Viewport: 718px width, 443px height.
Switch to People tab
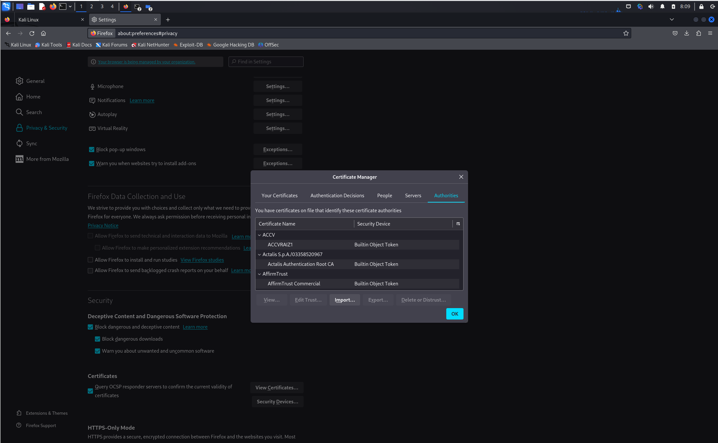[385, 195]
